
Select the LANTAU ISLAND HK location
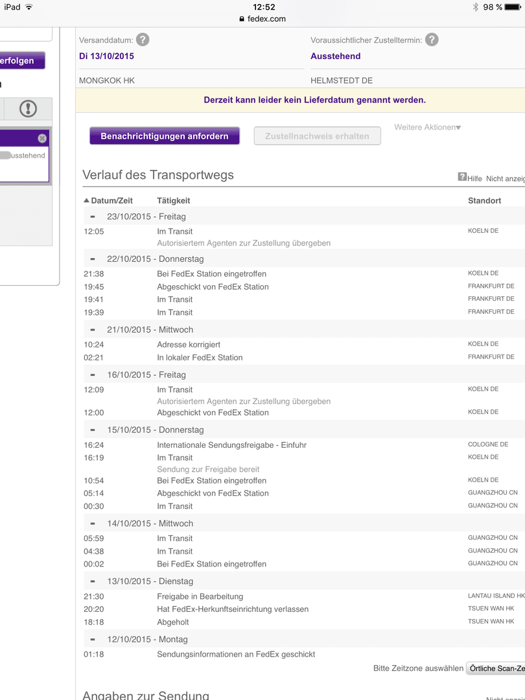(x=496, y=596)
